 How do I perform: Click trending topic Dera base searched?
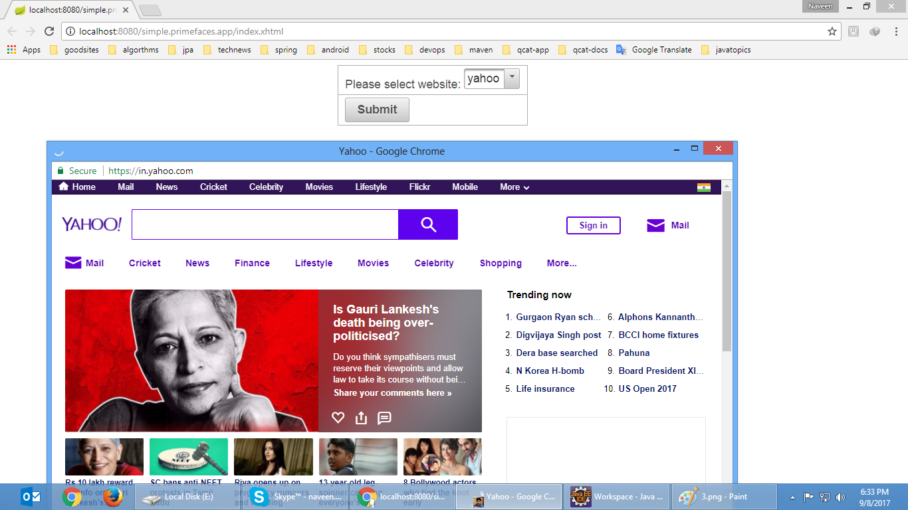[x=557, y=353]
